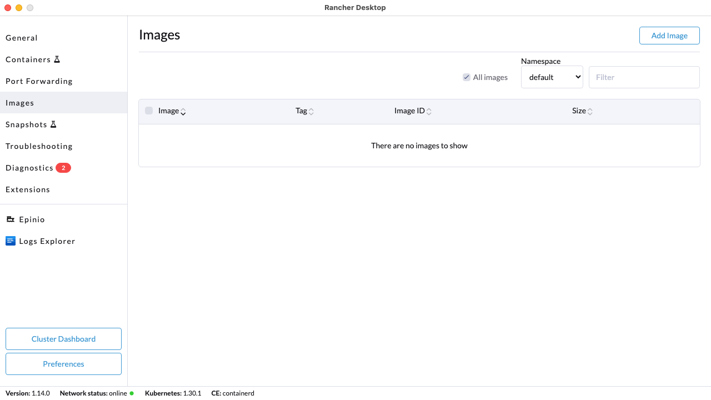Screen dimensions: 711x400
Task: Open Preferences
Action: tap(63, 364)
